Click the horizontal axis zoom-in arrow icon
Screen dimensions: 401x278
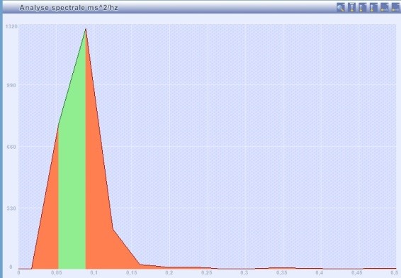coord(385,7)
